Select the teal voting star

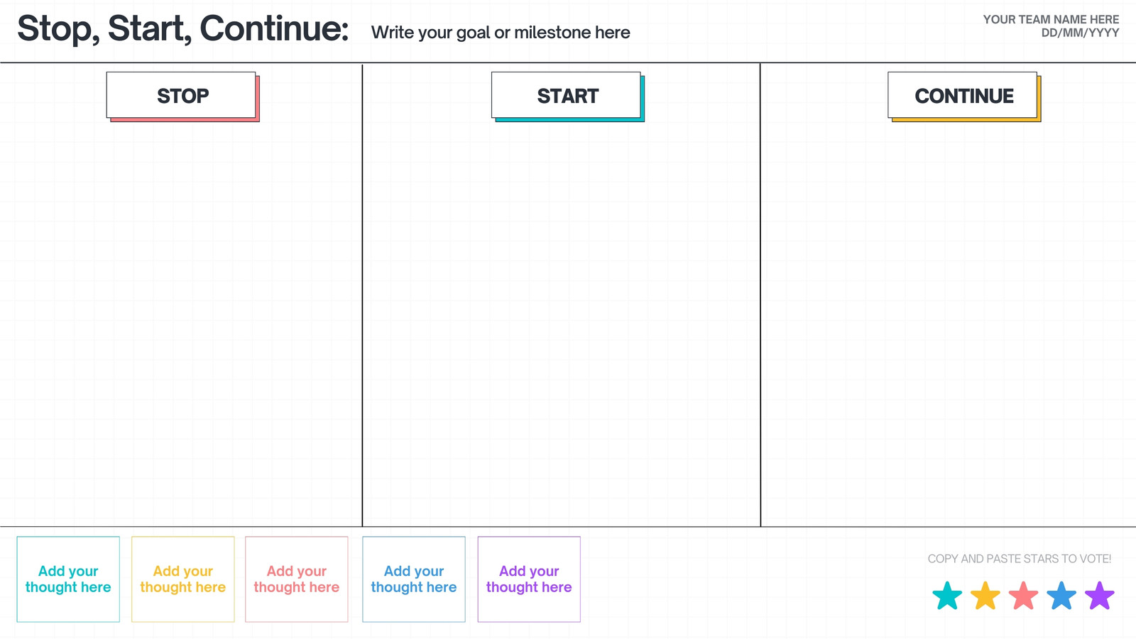947,596
